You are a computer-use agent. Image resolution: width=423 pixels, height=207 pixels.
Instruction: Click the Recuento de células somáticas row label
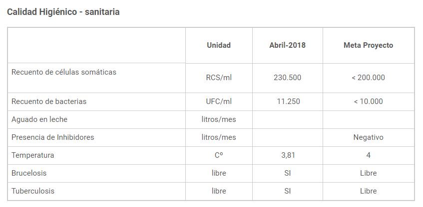tap(64, 72)
